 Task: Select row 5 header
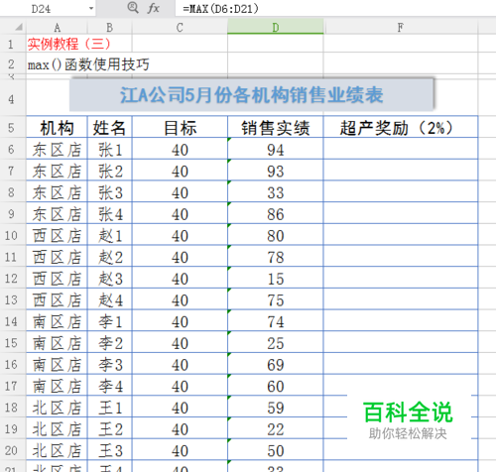tap(11, 127)
